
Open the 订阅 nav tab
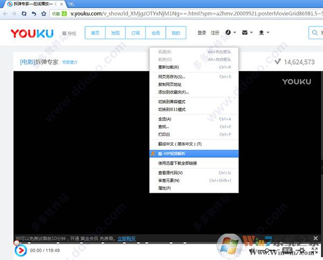click(136, 32)
